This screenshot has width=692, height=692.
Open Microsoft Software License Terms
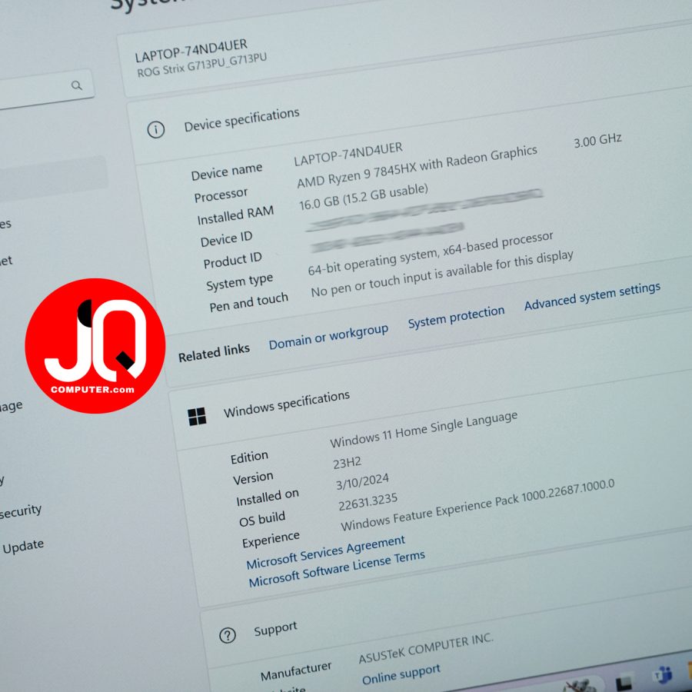point(337,570)
